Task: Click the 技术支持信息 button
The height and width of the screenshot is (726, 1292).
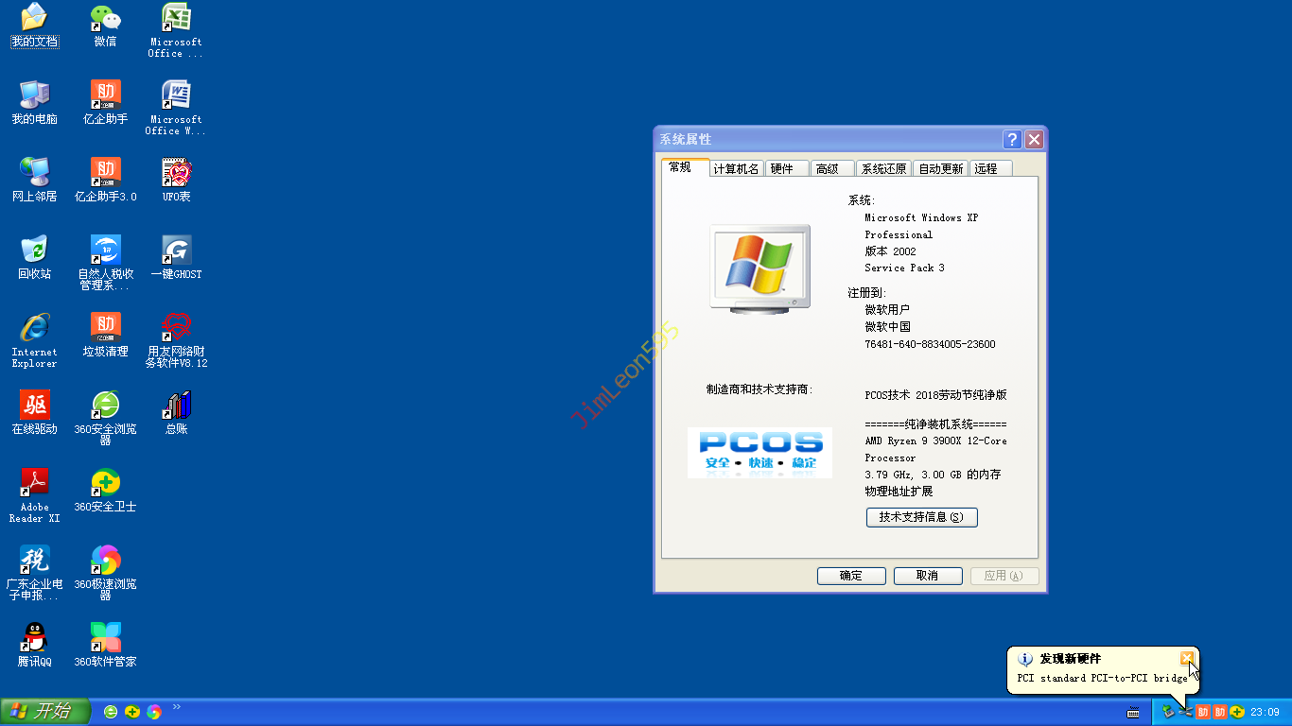Action: tap(921, 517)
